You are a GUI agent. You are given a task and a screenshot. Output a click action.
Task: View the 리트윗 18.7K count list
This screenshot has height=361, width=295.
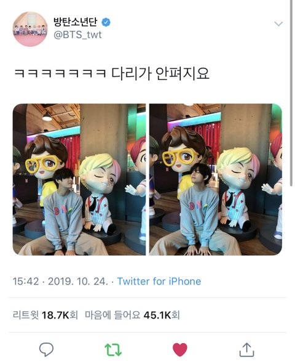click(45, 315)
